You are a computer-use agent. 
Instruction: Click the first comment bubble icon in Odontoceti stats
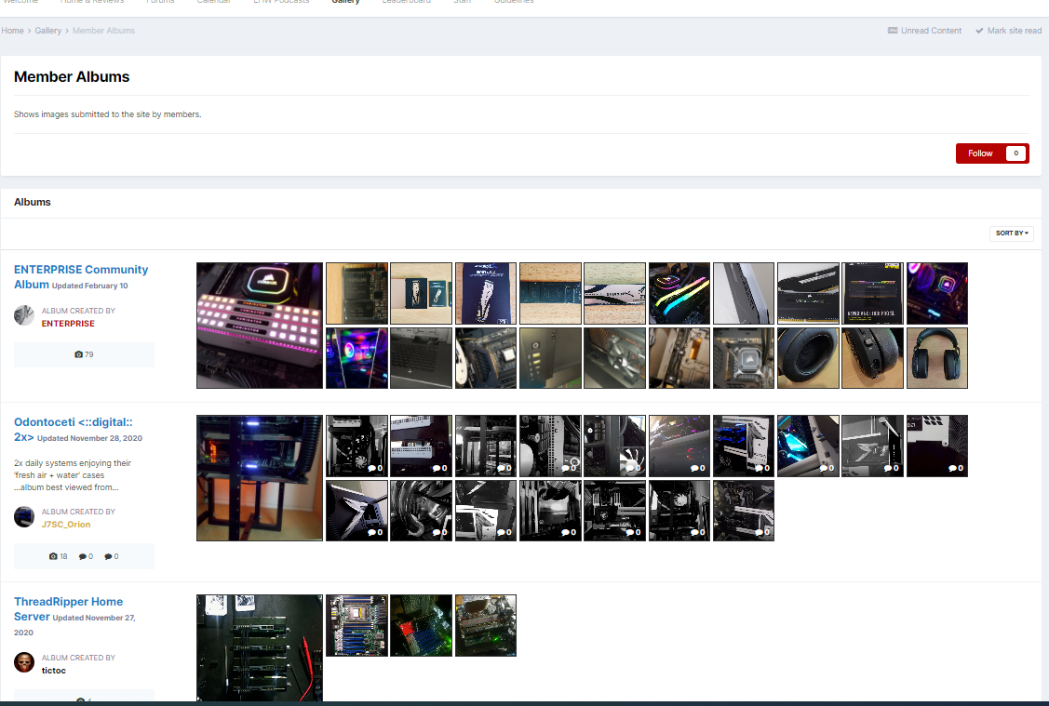82,556
